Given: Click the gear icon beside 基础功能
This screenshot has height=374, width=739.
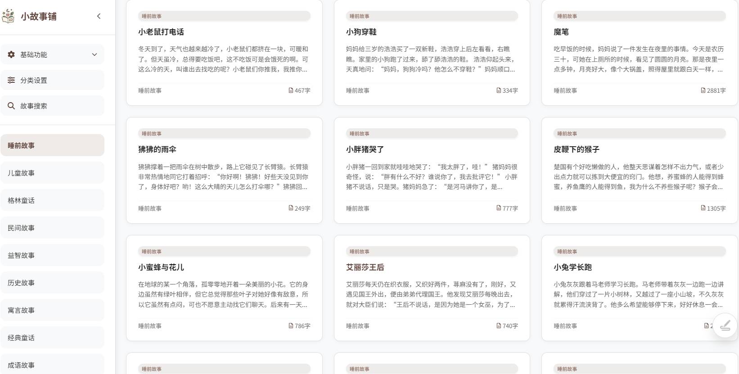Looking at the screenshot, I should [x=11, y=54].
